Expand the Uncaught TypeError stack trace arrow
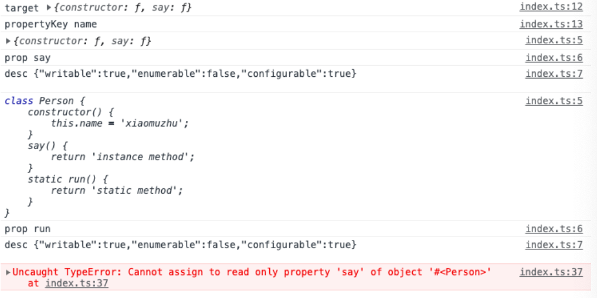Image resolution: width=597 pixels, height=298 pixels. coord(8,272)
